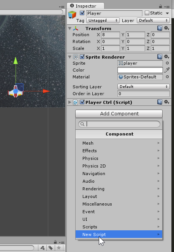Open the Event component submenu
The image size is (174, 252).
pyautogui.click(x=119, y=212)
